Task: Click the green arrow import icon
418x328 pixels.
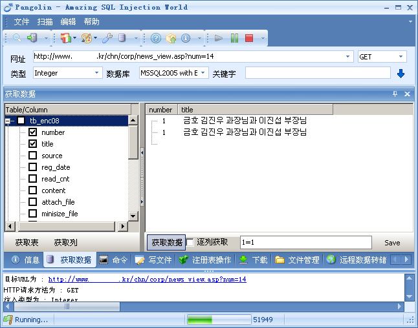Action: [32, 38]
